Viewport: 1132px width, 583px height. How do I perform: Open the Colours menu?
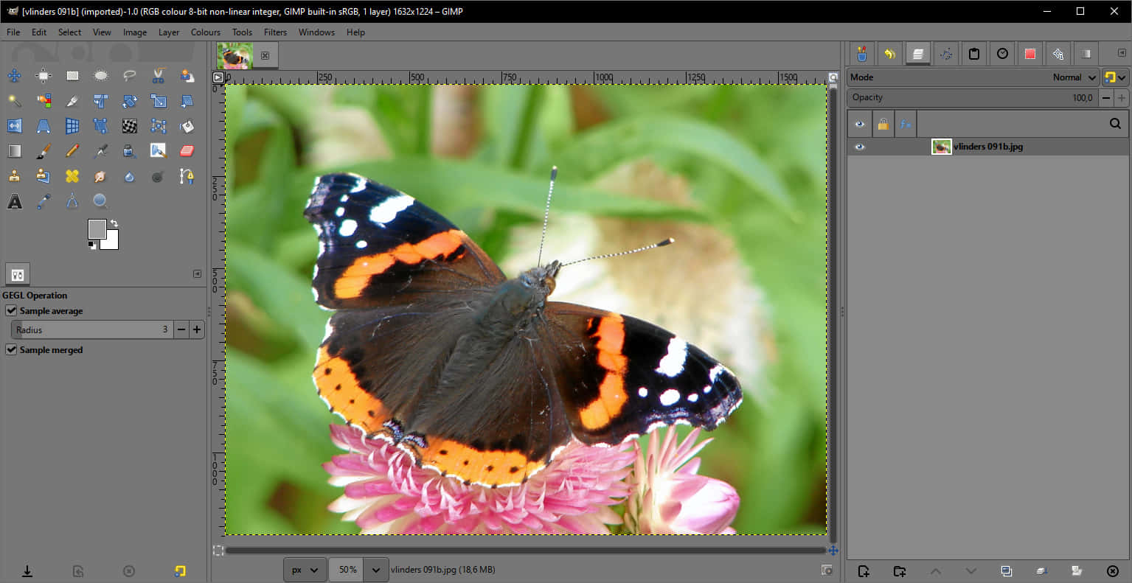tap(205, 32)
